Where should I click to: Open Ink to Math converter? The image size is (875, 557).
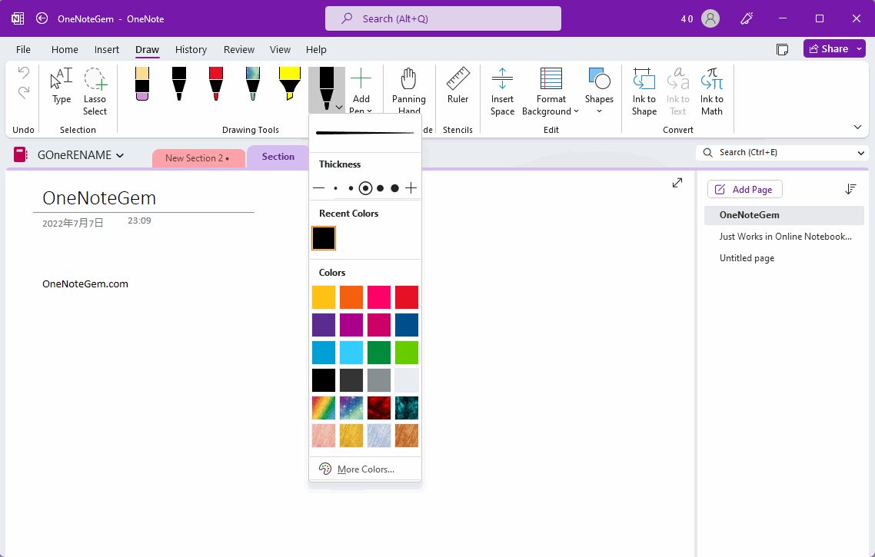711,91
